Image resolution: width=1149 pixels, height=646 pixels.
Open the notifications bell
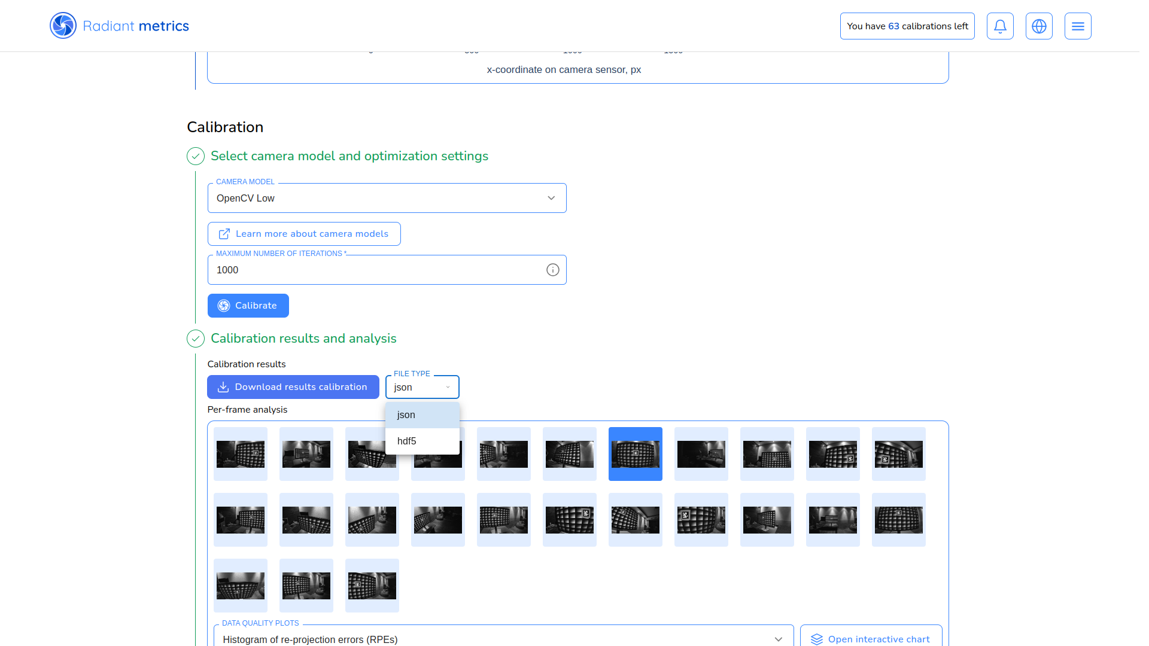[1000, 26]
